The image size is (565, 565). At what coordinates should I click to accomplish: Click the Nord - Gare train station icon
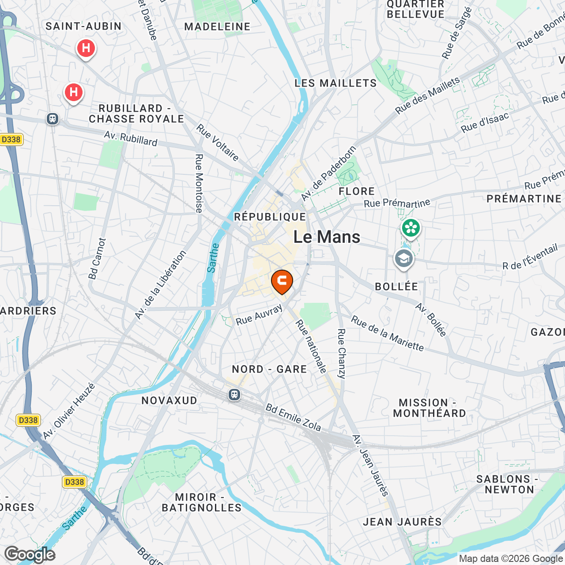[x=234, y=394]
